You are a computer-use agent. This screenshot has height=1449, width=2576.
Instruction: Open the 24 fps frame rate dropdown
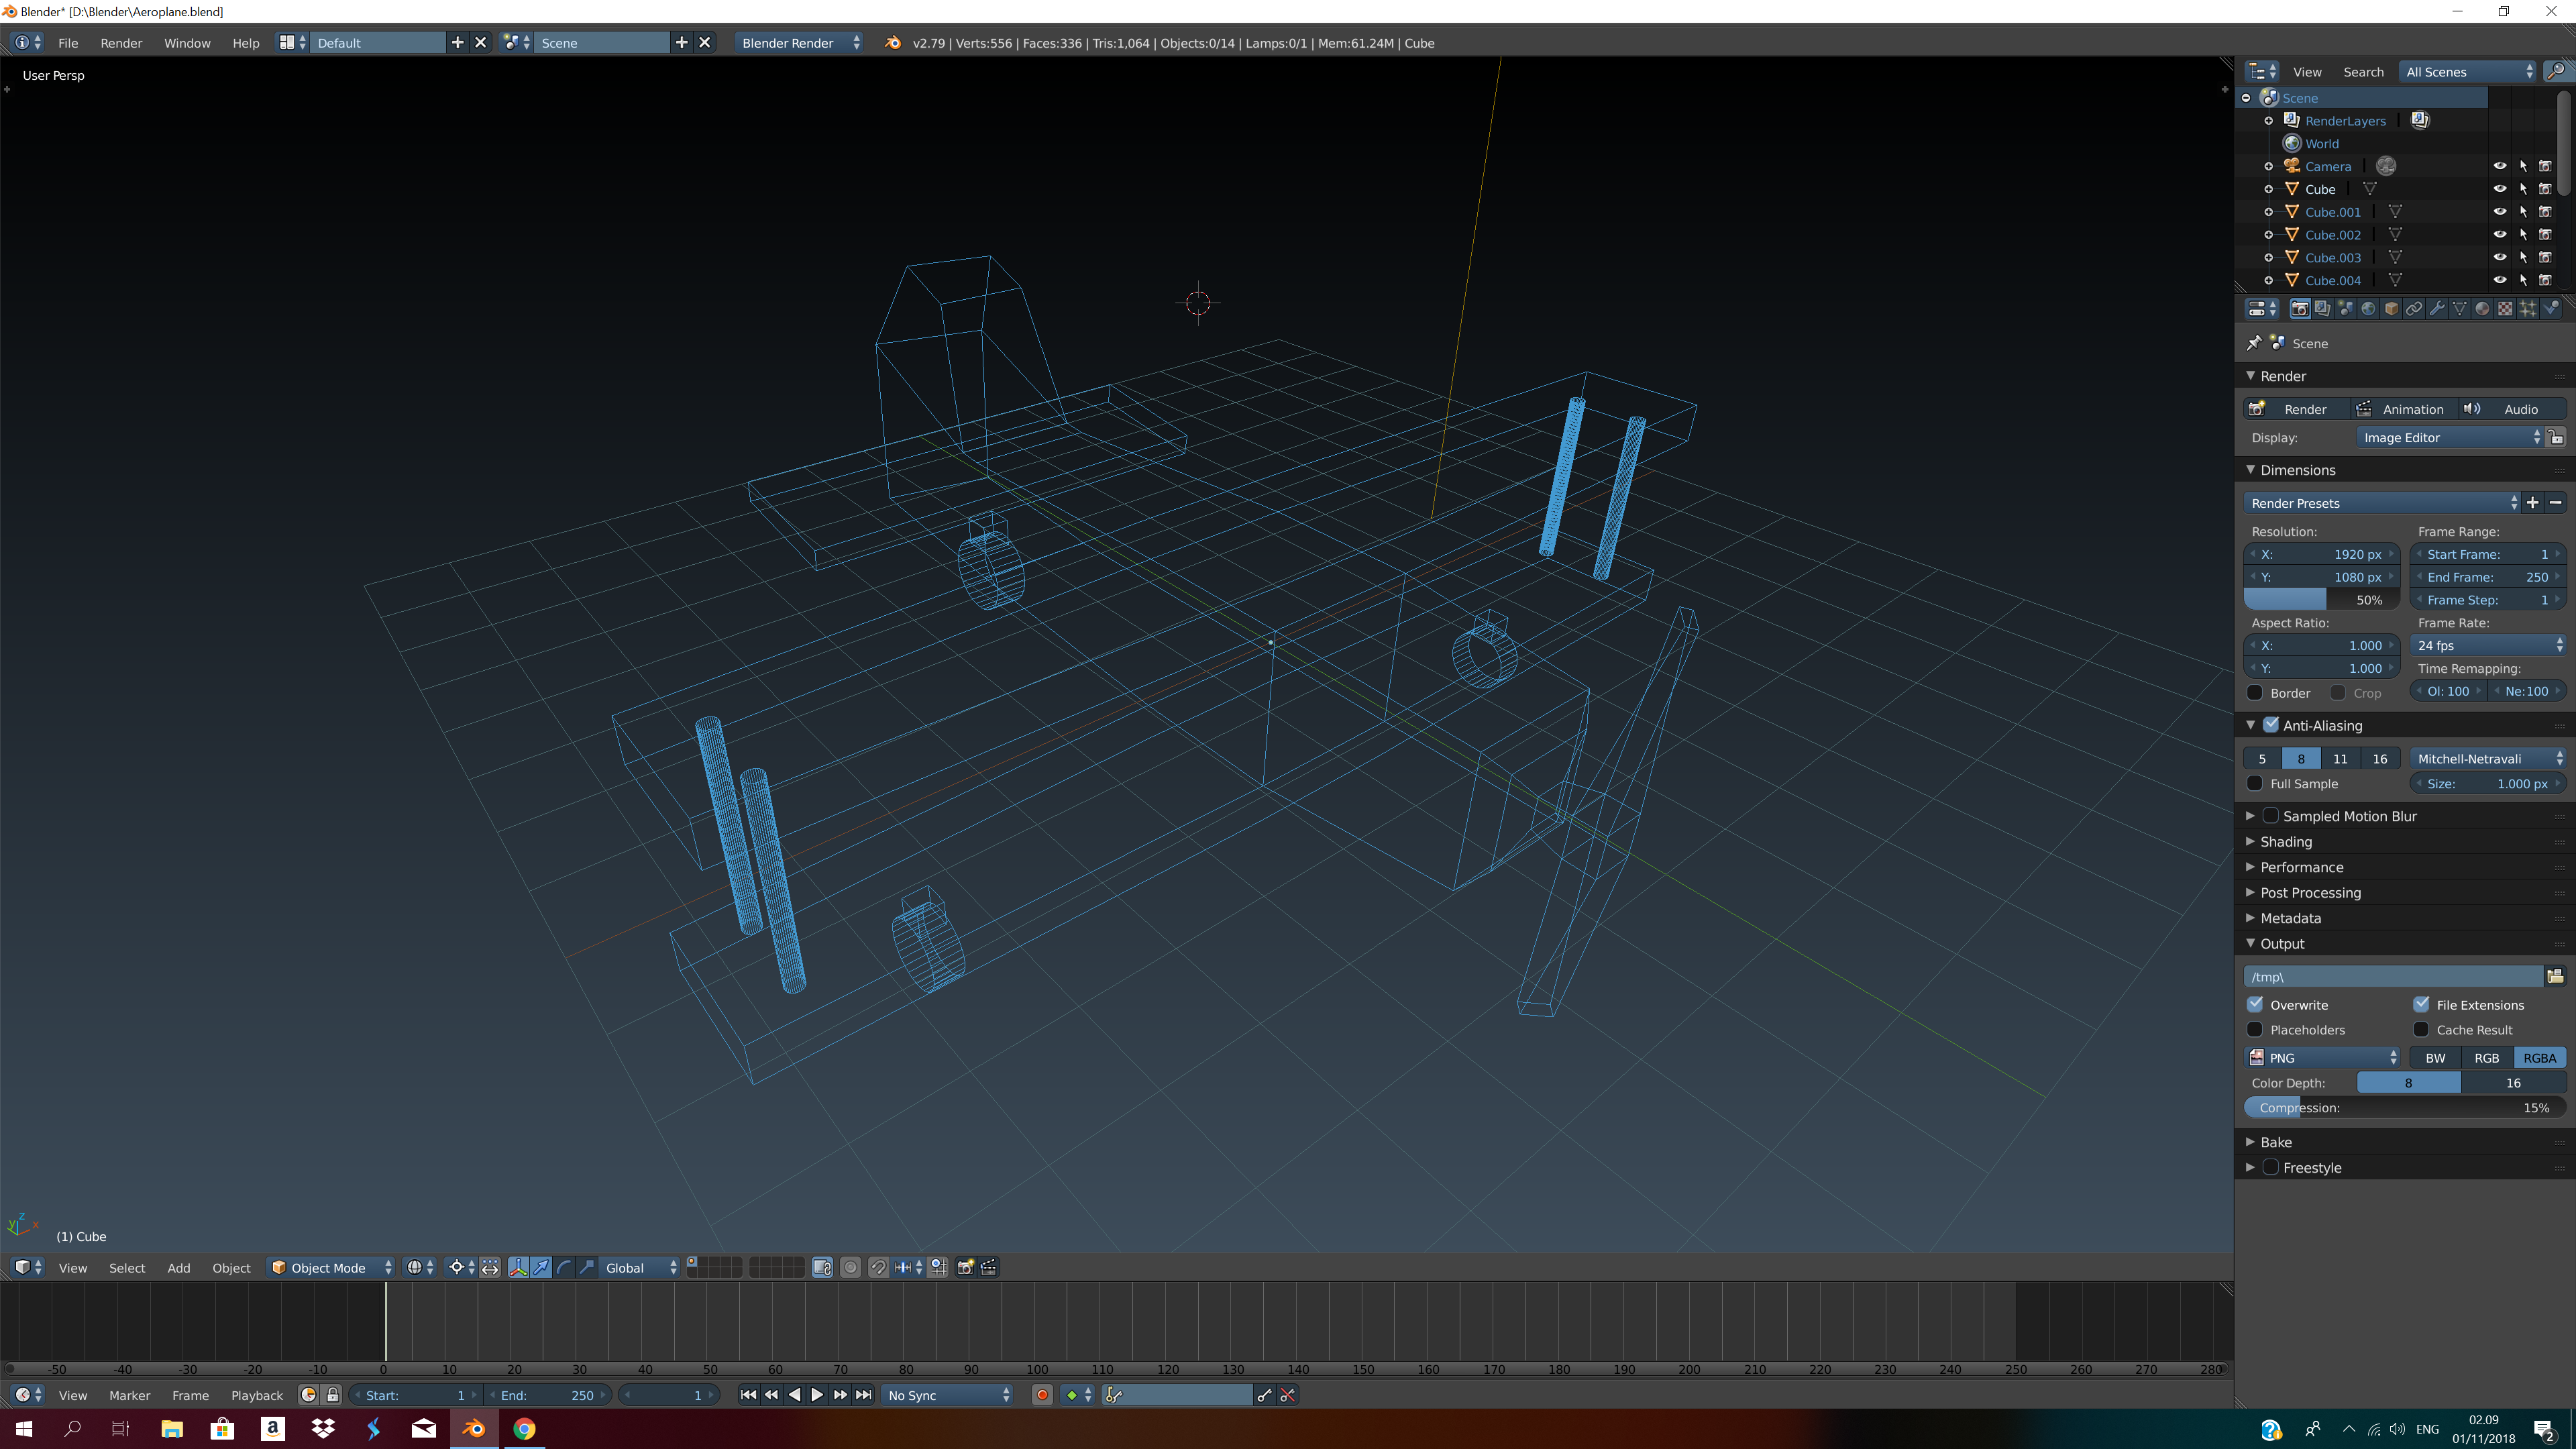coord(2488,645)
